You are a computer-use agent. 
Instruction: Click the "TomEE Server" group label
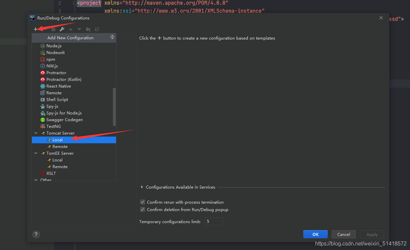60,153
